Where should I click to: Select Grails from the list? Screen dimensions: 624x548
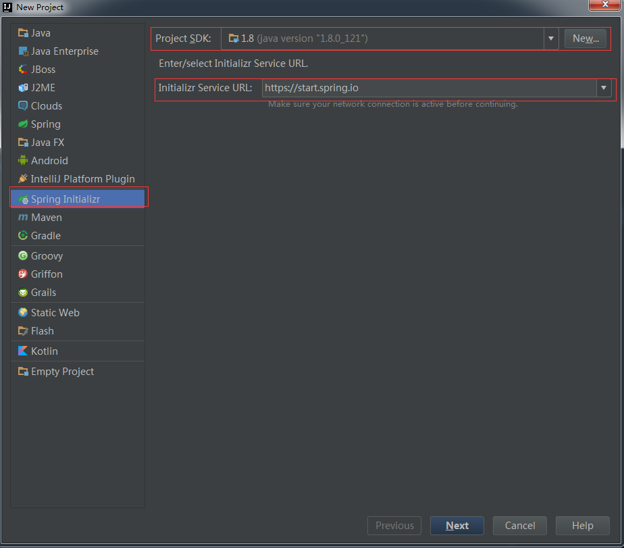78,293
